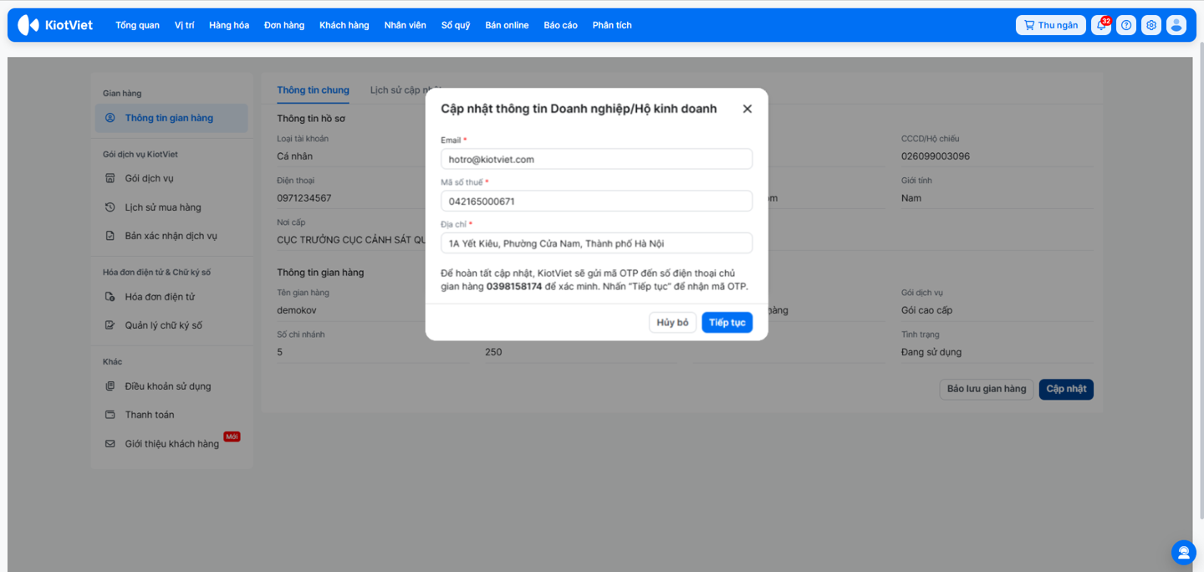Screen dimensions: 1204x572
Task: Select Lịch sử mua hàng in the sidebar
Action: [x=171, y=207]
